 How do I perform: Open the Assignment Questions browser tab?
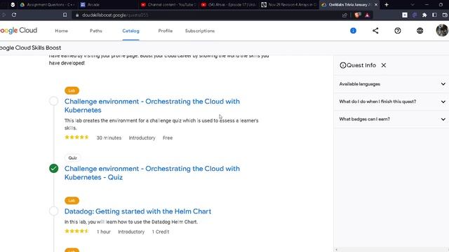[47, 5]
